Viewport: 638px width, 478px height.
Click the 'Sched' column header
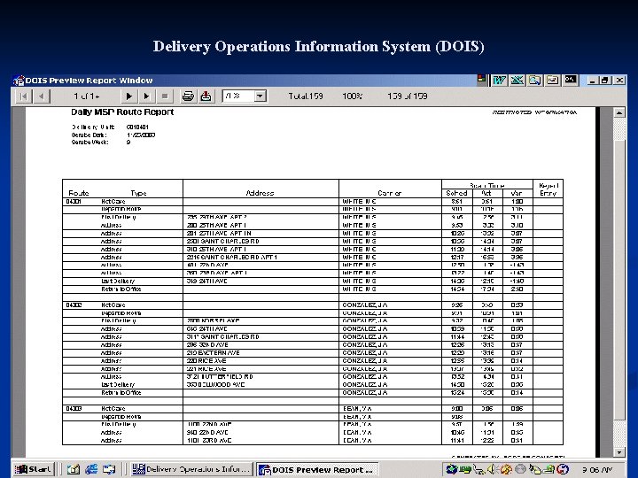click(x=456, y=193)
